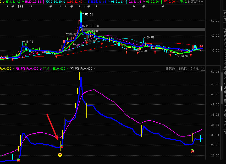Click the 买:0.00 buy label
The width and height of the screenshot is (226, 164).
point(169,2)
